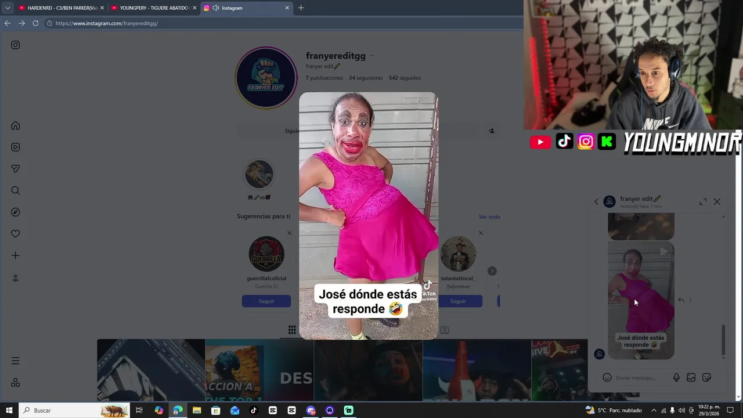The height and width of the screenshot is (418, 743).
Task: Click TikTok icon in stream overlay
Action: [x=564, y=142]
